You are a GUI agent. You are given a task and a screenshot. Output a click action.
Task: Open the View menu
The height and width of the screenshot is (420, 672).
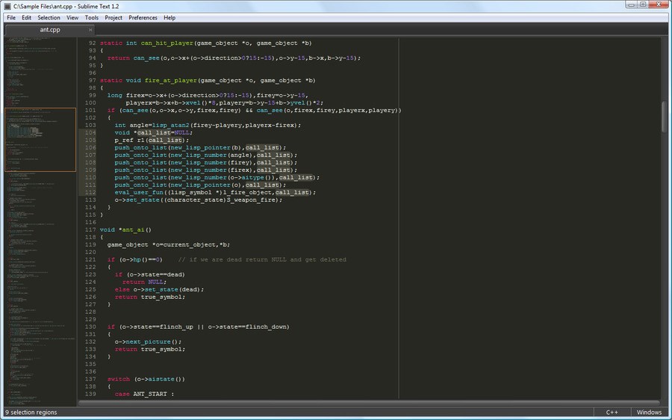(x=72, y=18)
